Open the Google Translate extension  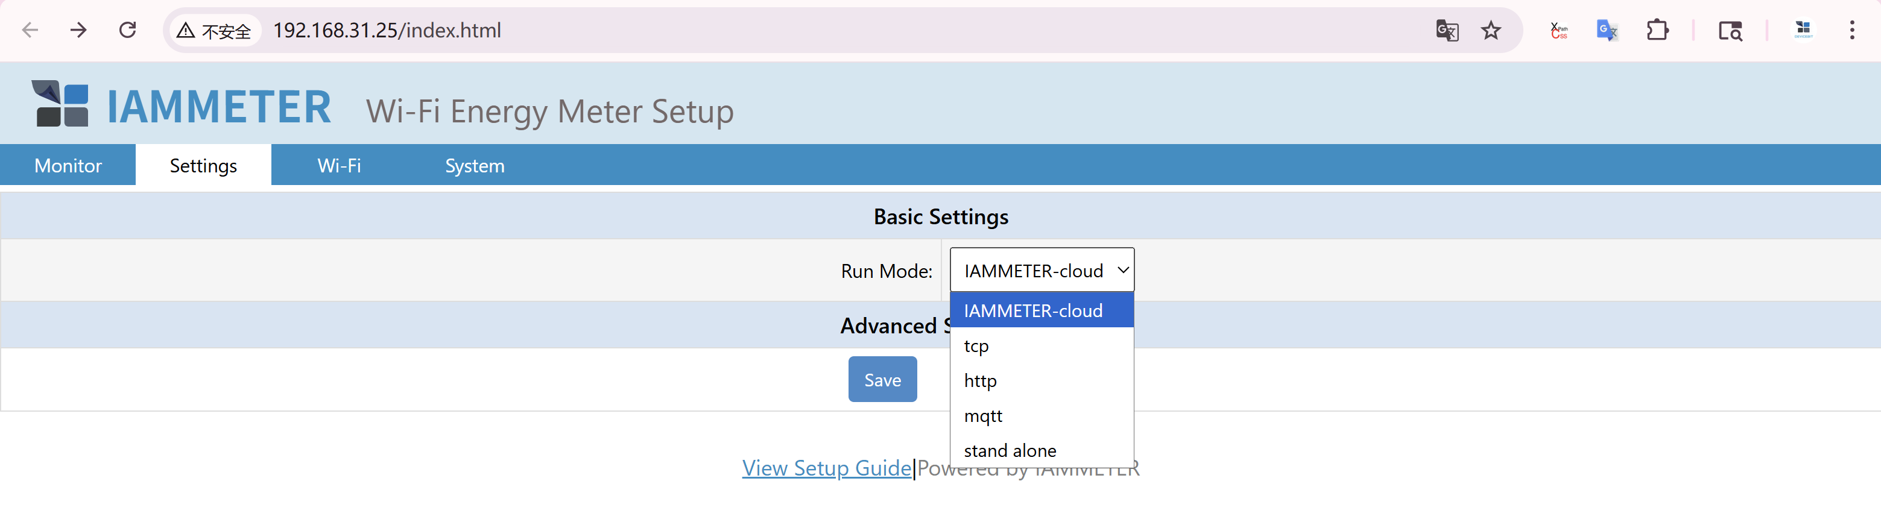tap(1607, 31)
